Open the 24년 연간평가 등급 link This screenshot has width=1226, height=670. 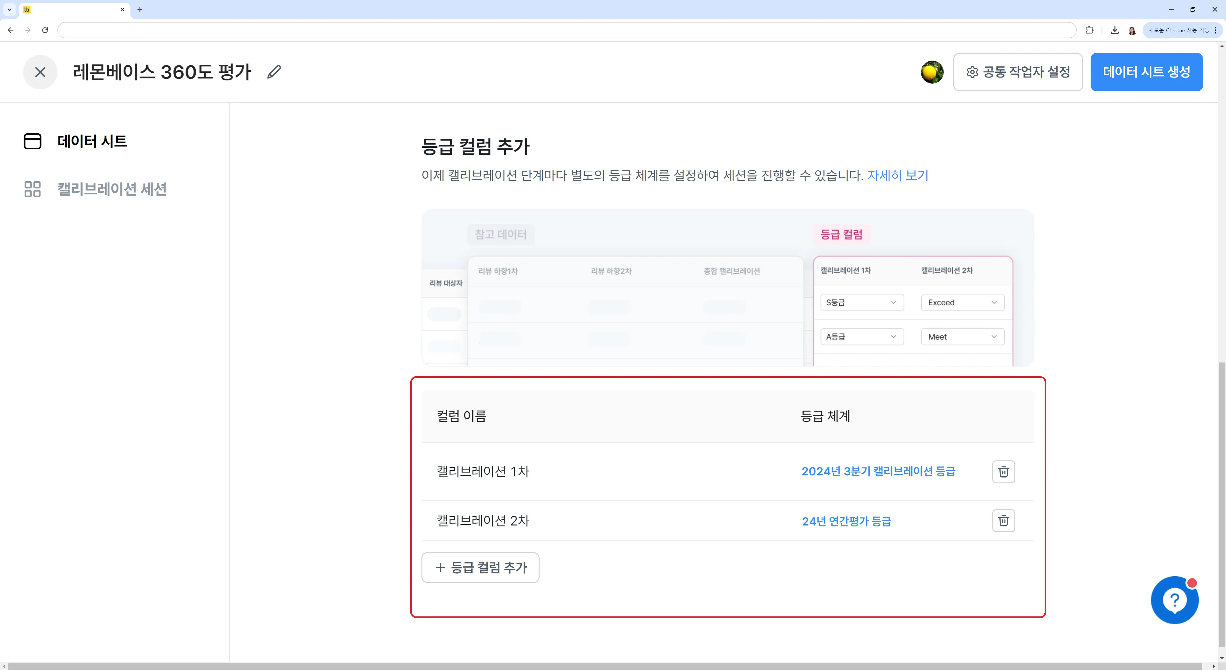(x=846, y=521)
